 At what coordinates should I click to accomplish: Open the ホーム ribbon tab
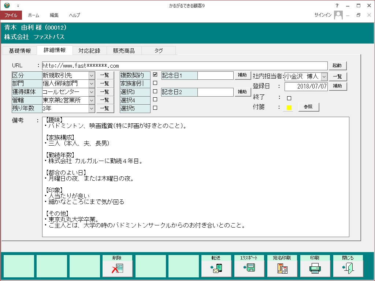coord(33,15)
